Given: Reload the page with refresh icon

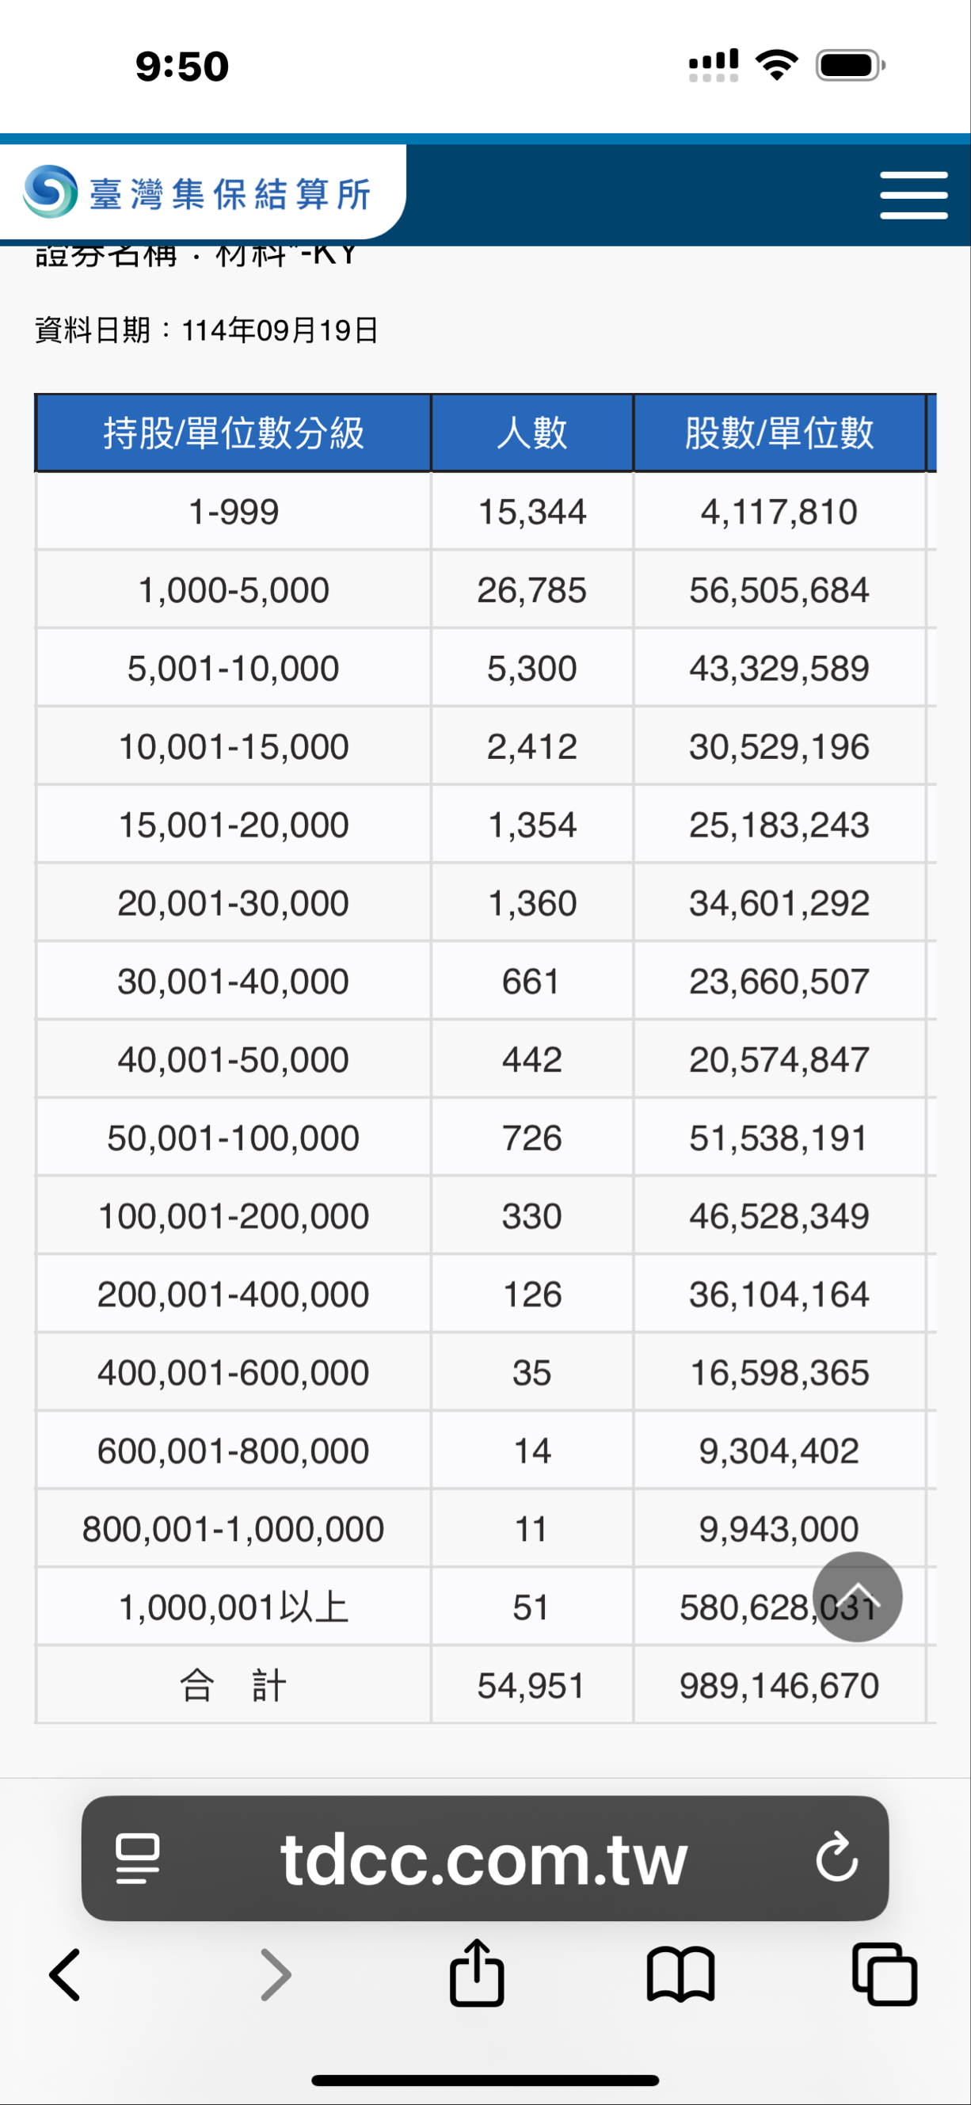Looking at the screenshot, I should (x=836, y=1859).
